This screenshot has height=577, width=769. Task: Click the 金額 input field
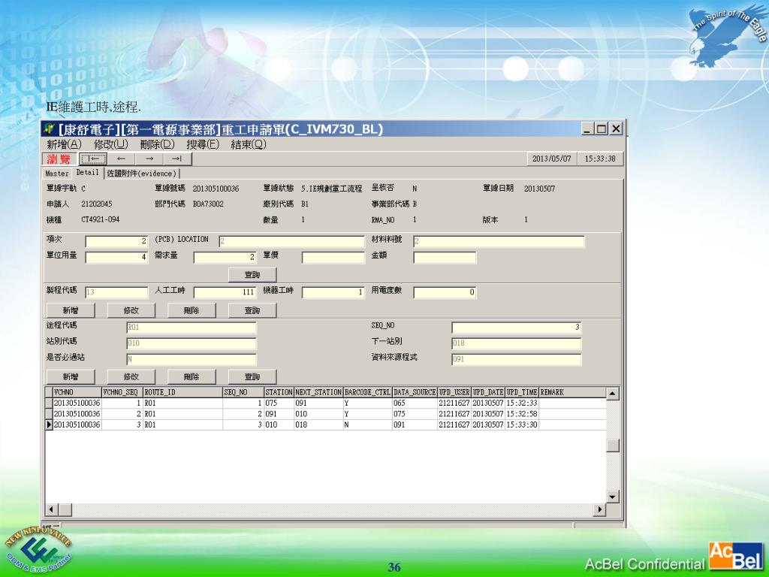click(445, 257)
